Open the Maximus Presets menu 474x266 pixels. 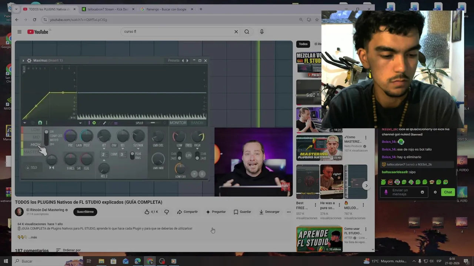tap(173, 61)
